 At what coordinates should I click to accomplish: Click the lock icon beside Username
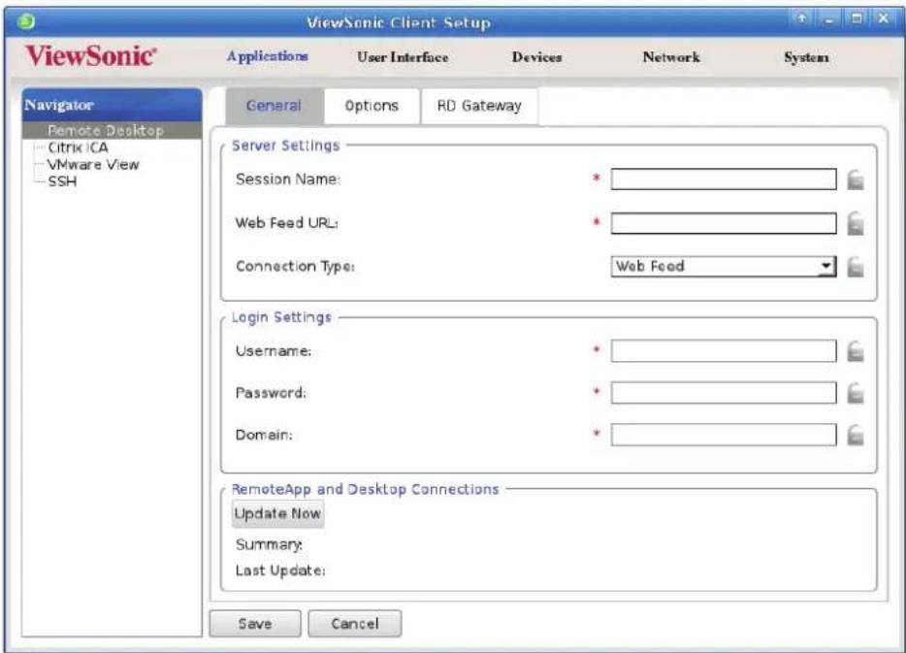[x=856, y=351]
